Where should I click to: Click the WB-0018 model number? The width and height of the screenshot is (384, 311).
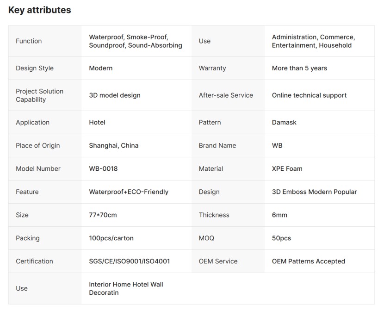click(x=103, y=168)
